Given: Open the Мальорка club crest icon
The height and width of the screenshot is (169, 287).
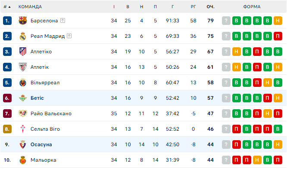Looking at the screenshot, I should [x=23, y=160].
